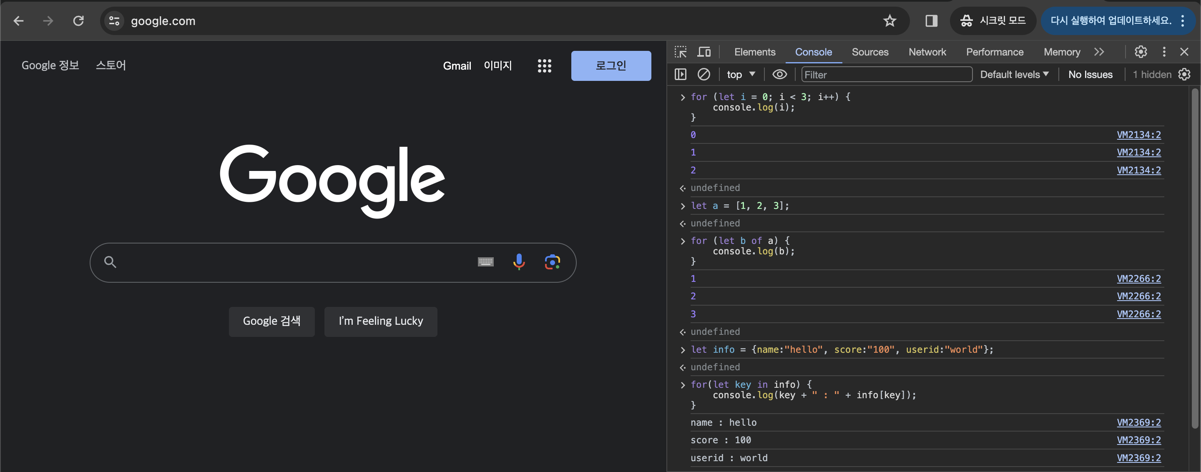Clear the console
This screenshot has width=1201, height=472.
(x=704, y=75)
